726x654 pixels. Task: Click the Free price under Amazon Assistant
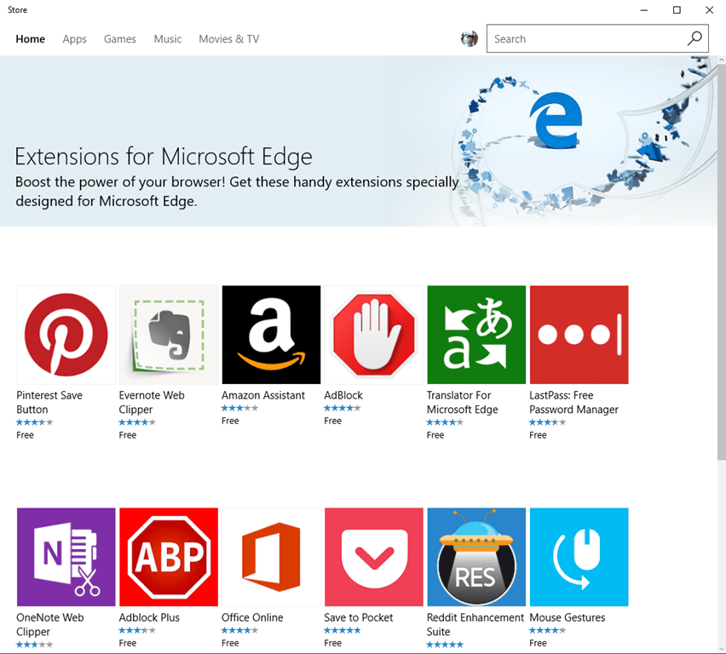click(x=230, y=421)
